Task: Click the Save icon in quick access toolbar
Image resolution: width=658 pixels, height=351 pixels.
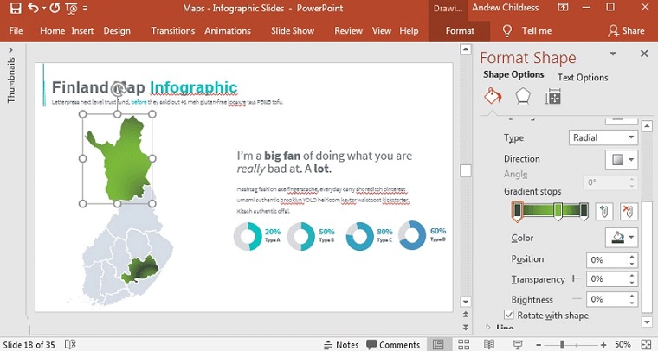Action: click(15, 9)
